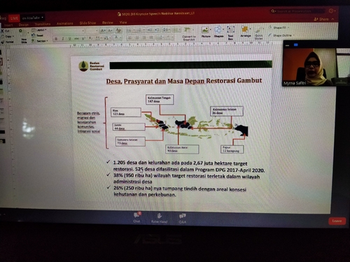Toggle Bold formatting
The width and height of the screenshot is (350, 262).
(56, 39)
